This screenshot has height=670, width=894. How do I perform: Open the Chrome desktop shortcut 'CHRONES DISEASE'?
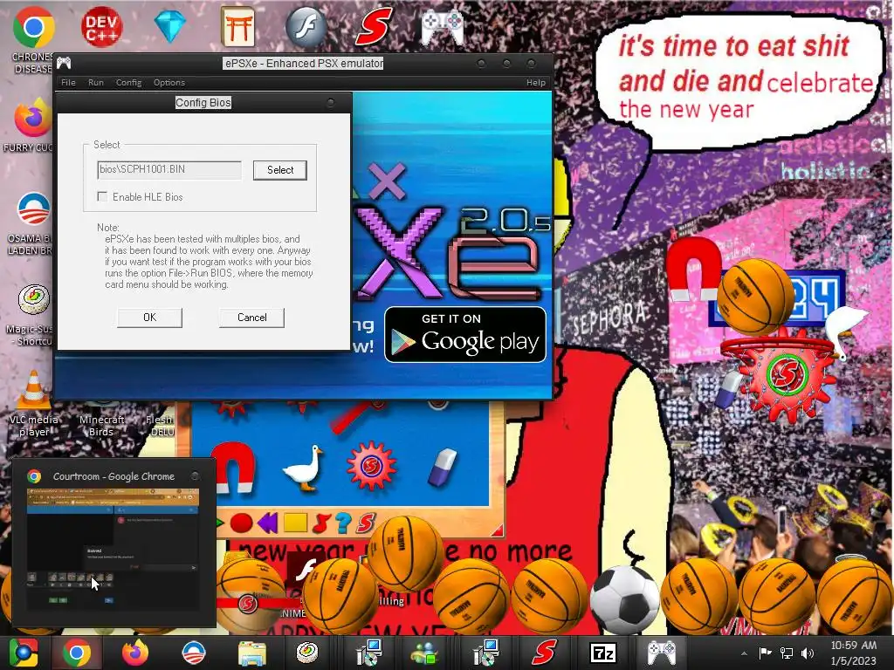[33, 40]
